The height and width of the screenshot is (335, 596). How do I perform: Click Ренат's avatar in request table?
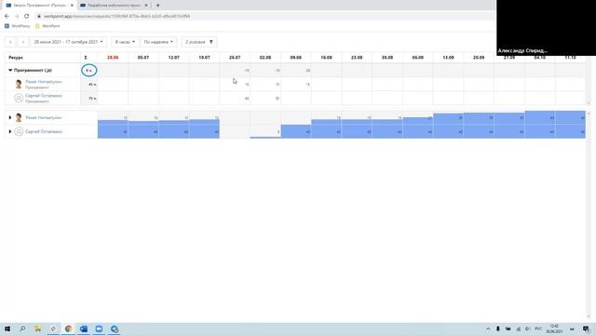click(x=19, y=85)
